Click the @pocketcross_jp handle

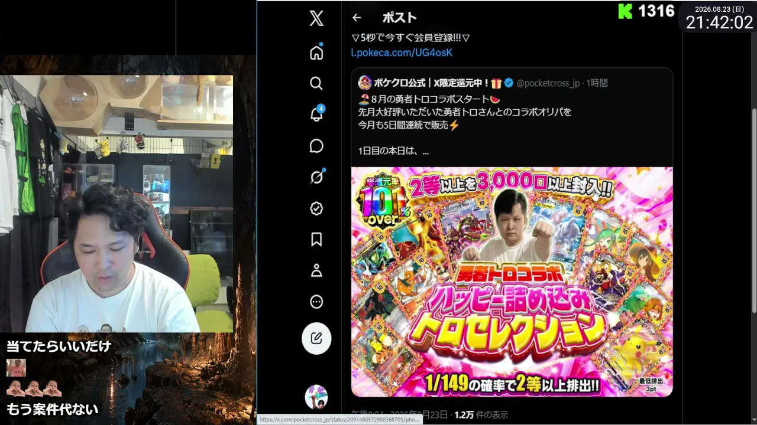pyautogui.click(x=548, y=83)
